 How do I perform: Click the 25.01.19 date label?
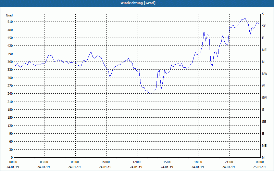pyautogui.click(x=259, y=167)
